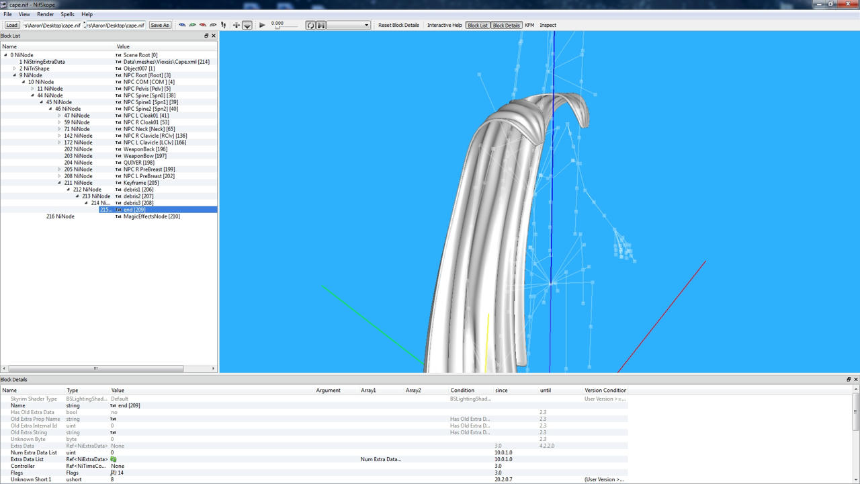Click the save file path field
The height and width of the screenshot is (484, 860).
[x=115, y=26]
